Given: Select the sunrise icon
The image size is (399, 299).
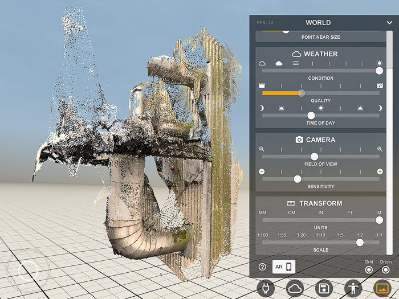Looking at the screenshot, I should click(282, 108).
